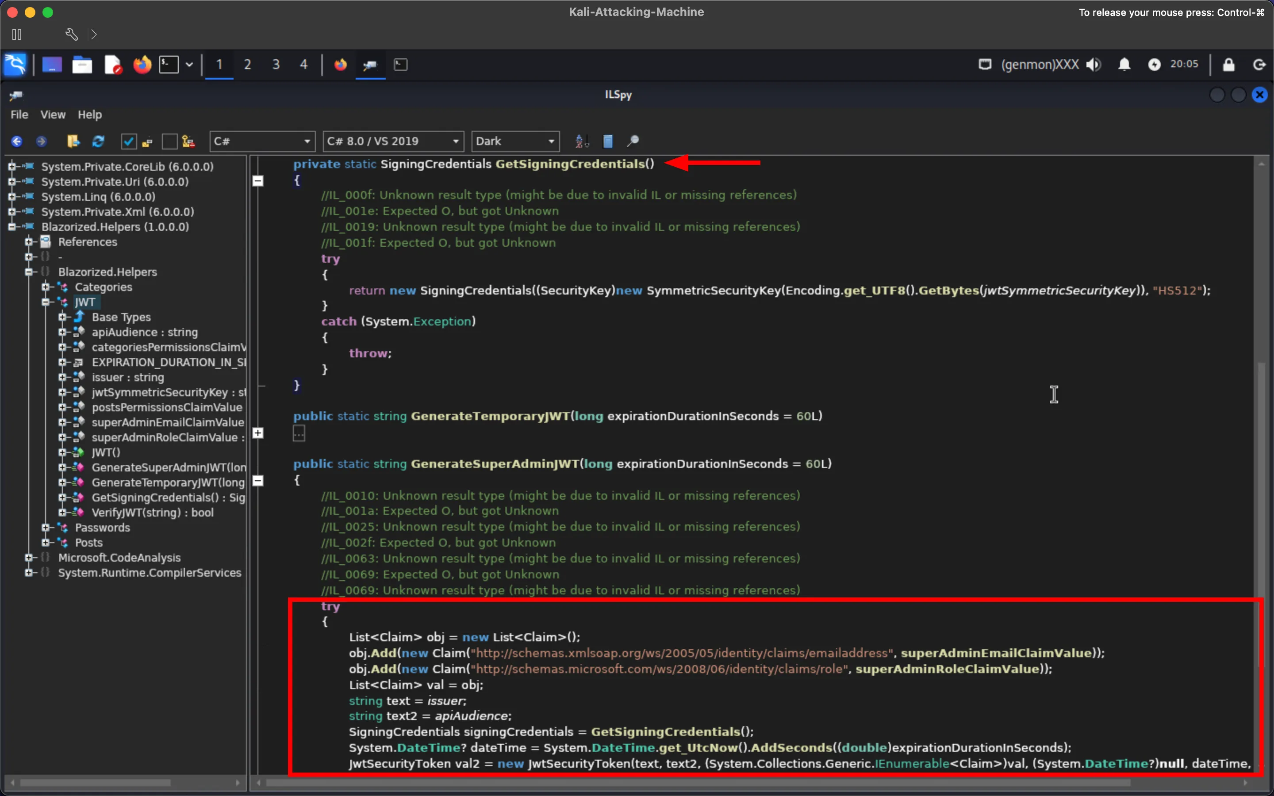The height and width of the screenshot is (796, 1274).
Task: Open the File menu
Action: 19,114
